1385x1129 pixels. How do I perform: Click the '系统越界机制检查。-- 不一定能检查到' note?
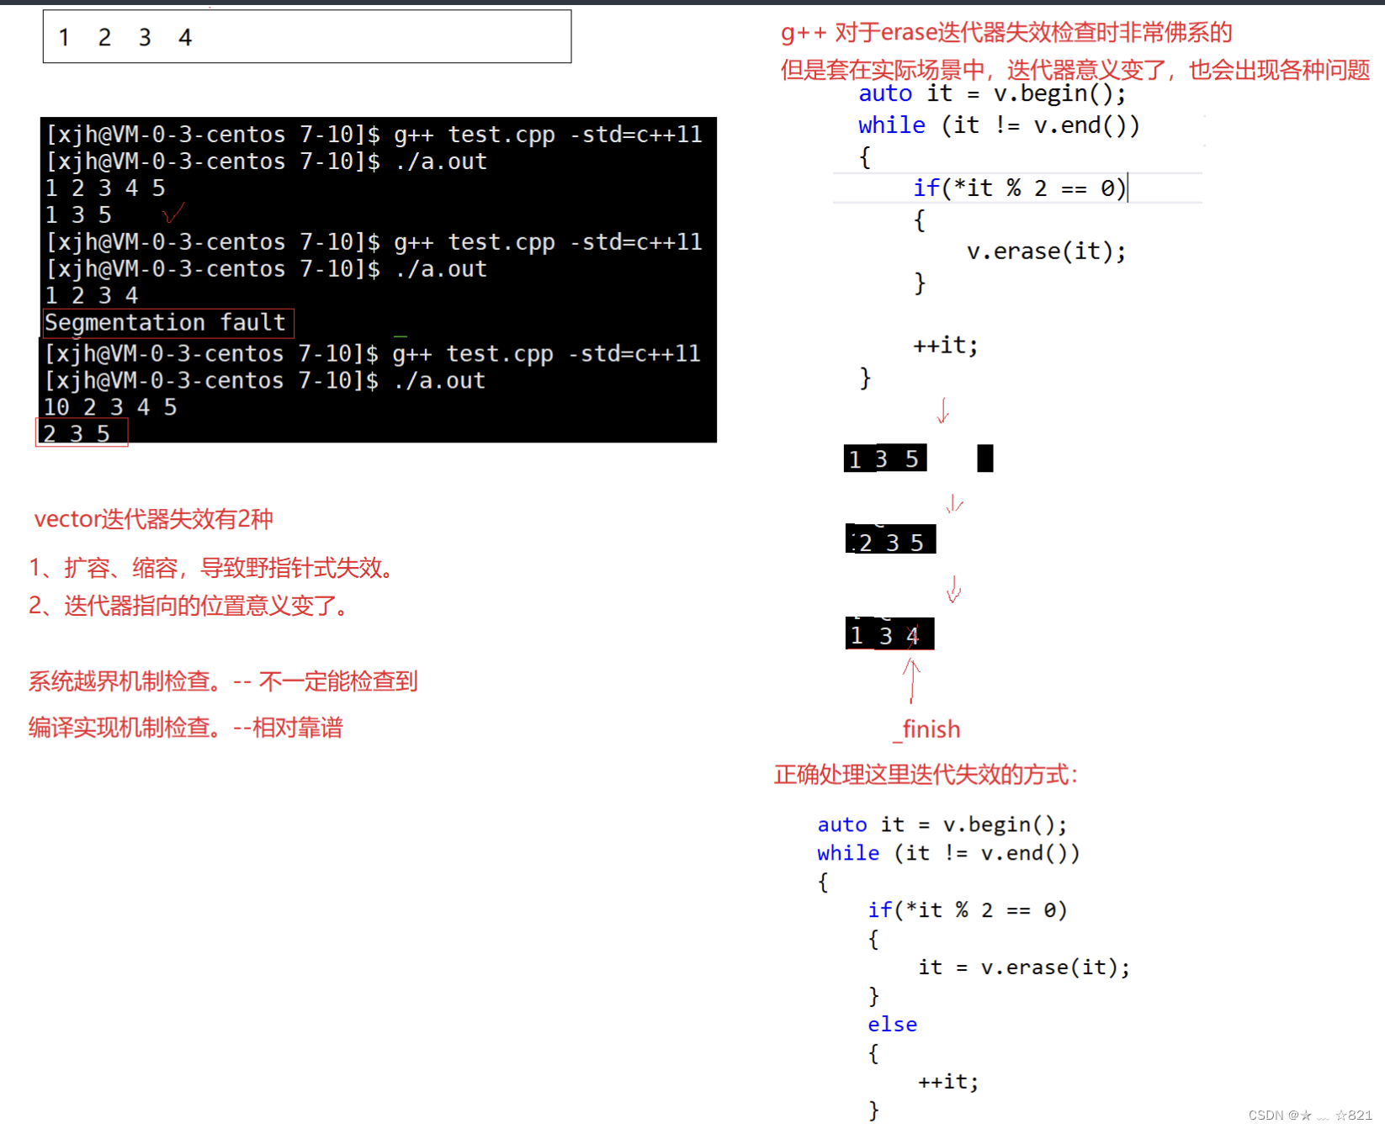coord(223,681)
